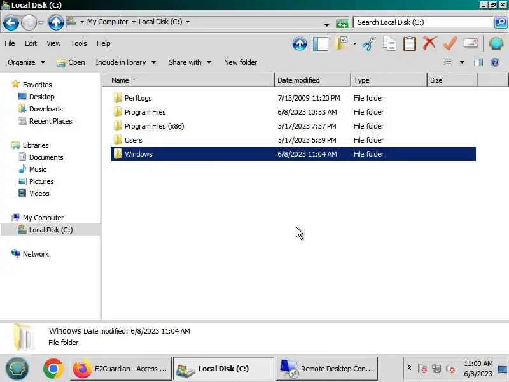Open Downloads in the navigation pane
Image resolution: width=509 pixels, height=382 pixels.
(46, 109)
